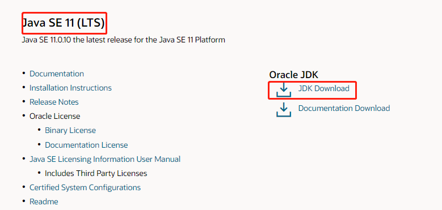The width and height of the screenshot is (442, 210).
Task: Click the Oracle License list item text
Action: click(x=54, y=116)
